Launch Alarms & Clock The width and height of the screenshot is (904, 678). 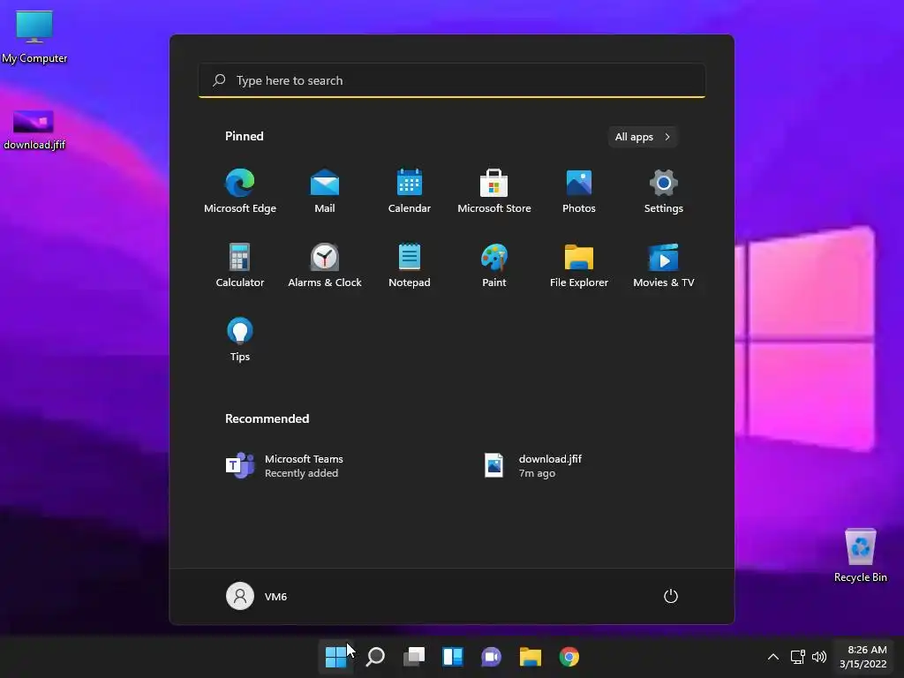click(x=325, y=265)
